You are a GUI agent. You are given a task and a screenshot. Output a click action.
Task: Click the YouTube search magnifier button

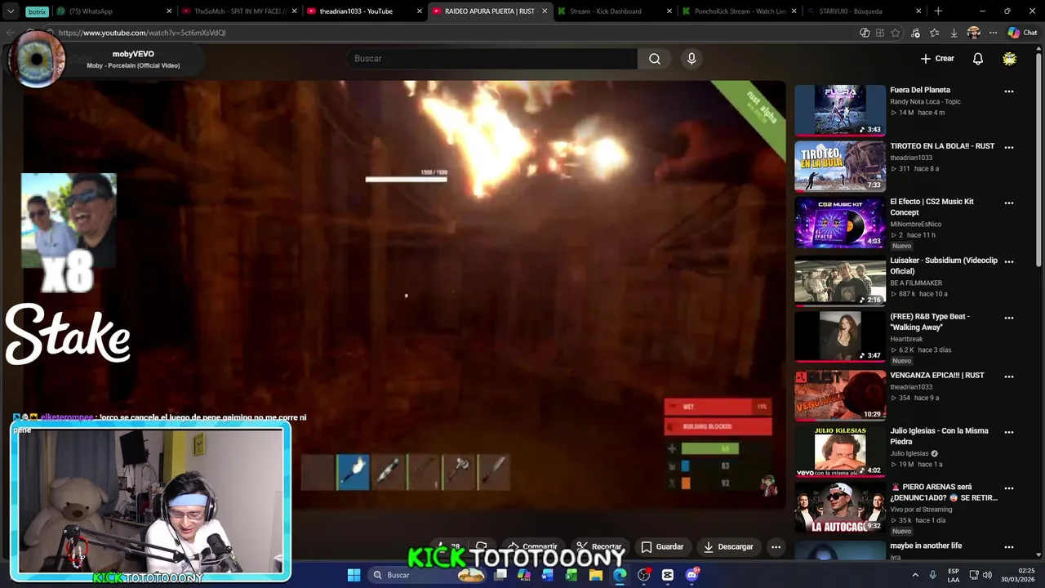pyautogui.click(x=654, y=59)
